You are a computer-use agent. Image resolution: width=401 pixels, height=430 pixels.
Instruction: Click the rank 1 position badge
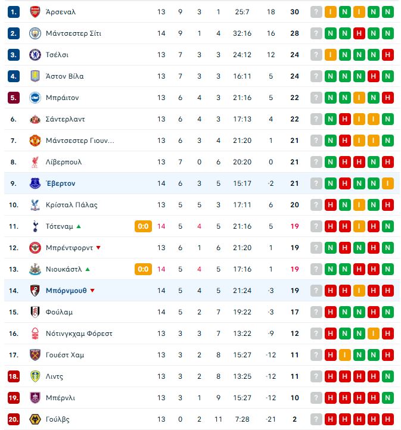coord(14,12)
